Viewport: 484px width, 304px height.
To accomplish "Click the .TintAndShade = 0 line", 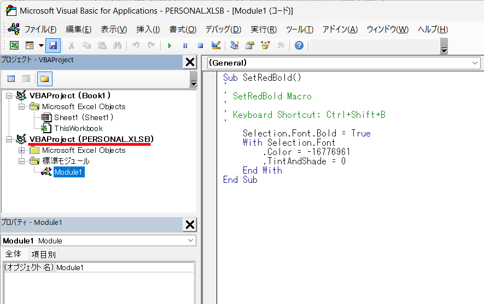I will point(304,161).
